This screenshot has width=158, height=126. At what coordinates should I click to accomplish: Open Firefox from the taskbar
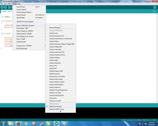pos(19,123)
